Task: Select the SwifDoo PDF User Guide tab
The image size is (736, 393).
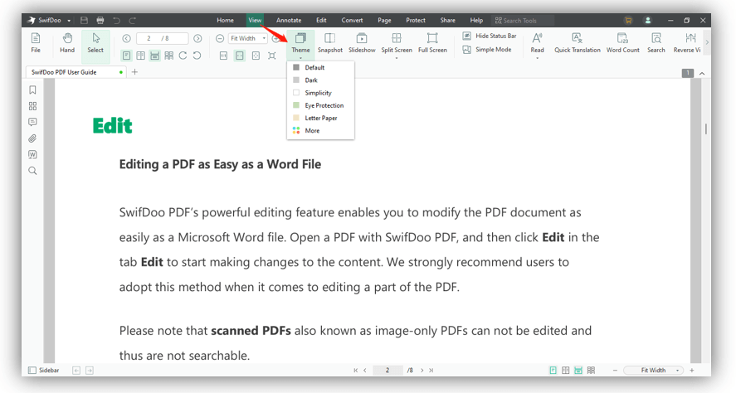Action: coord(76,72)
